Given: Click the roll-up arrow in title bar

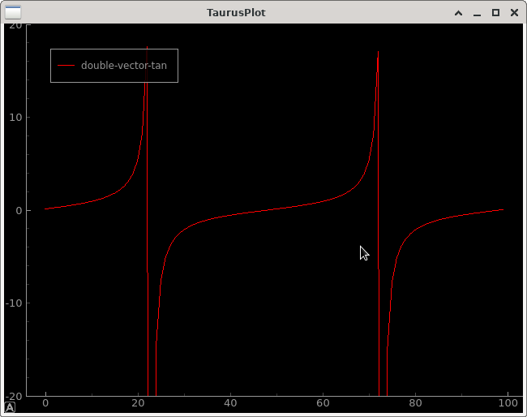Looking at the screenshot, I should click(x=458, y=13).
